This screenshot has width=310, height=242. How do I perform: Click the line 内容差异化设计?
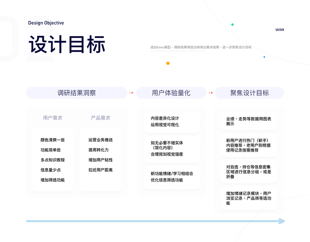[x=165, y=118]
